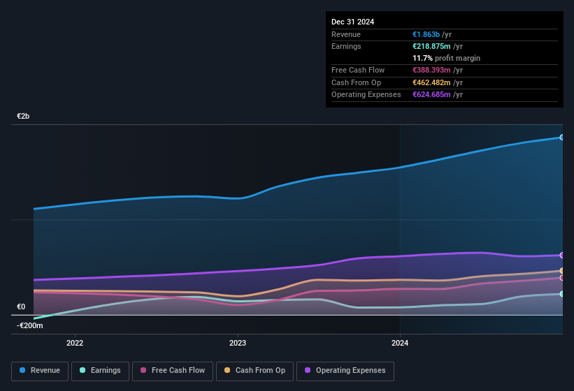Click the Earnings endpoint marker

coord(562,294)
